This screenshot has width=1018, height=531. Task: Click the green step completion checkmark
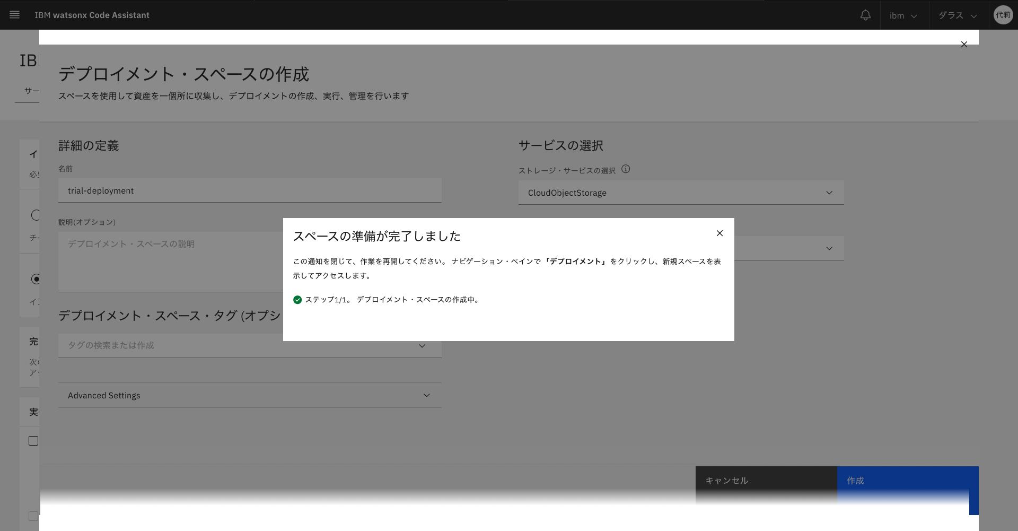tap(297, 300)
